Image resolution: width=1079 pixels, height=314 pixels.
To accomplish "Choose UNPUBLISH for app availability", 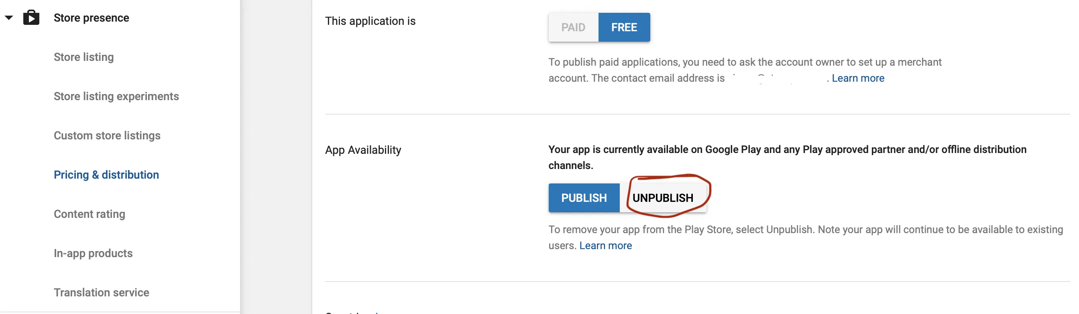I will pyautogui.click(x=662, y=198).
